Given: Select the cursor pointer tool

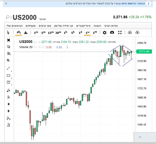Looking at the screenshot, I should point(8,32).
